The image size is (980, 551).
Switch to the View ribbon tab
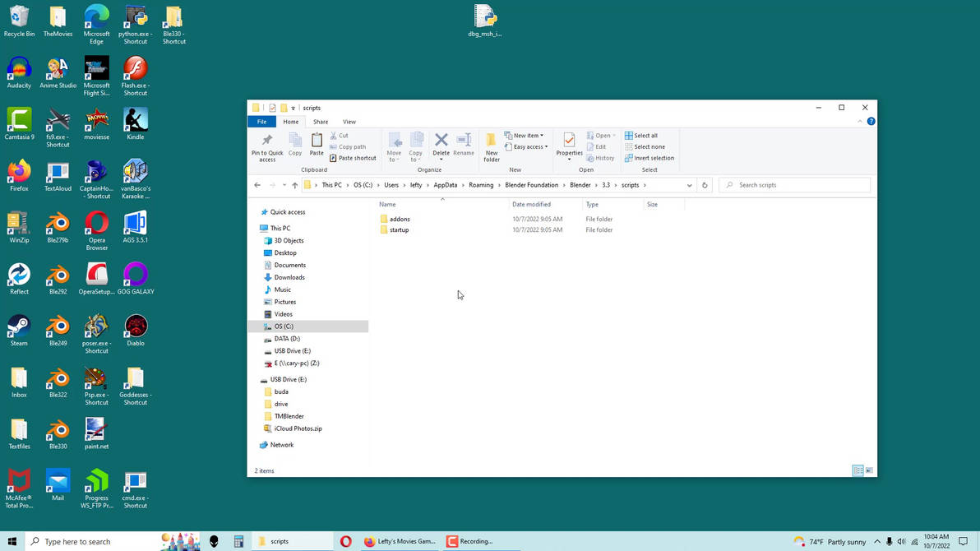point(349,122)
